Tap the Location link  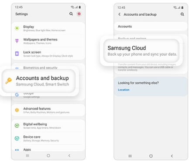[124, 90]
